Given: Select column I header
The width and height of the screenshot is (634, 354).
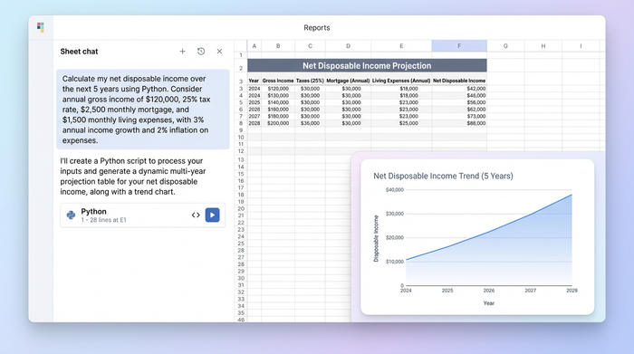Looking at the screenshot, I should click(x=581, y=45).
